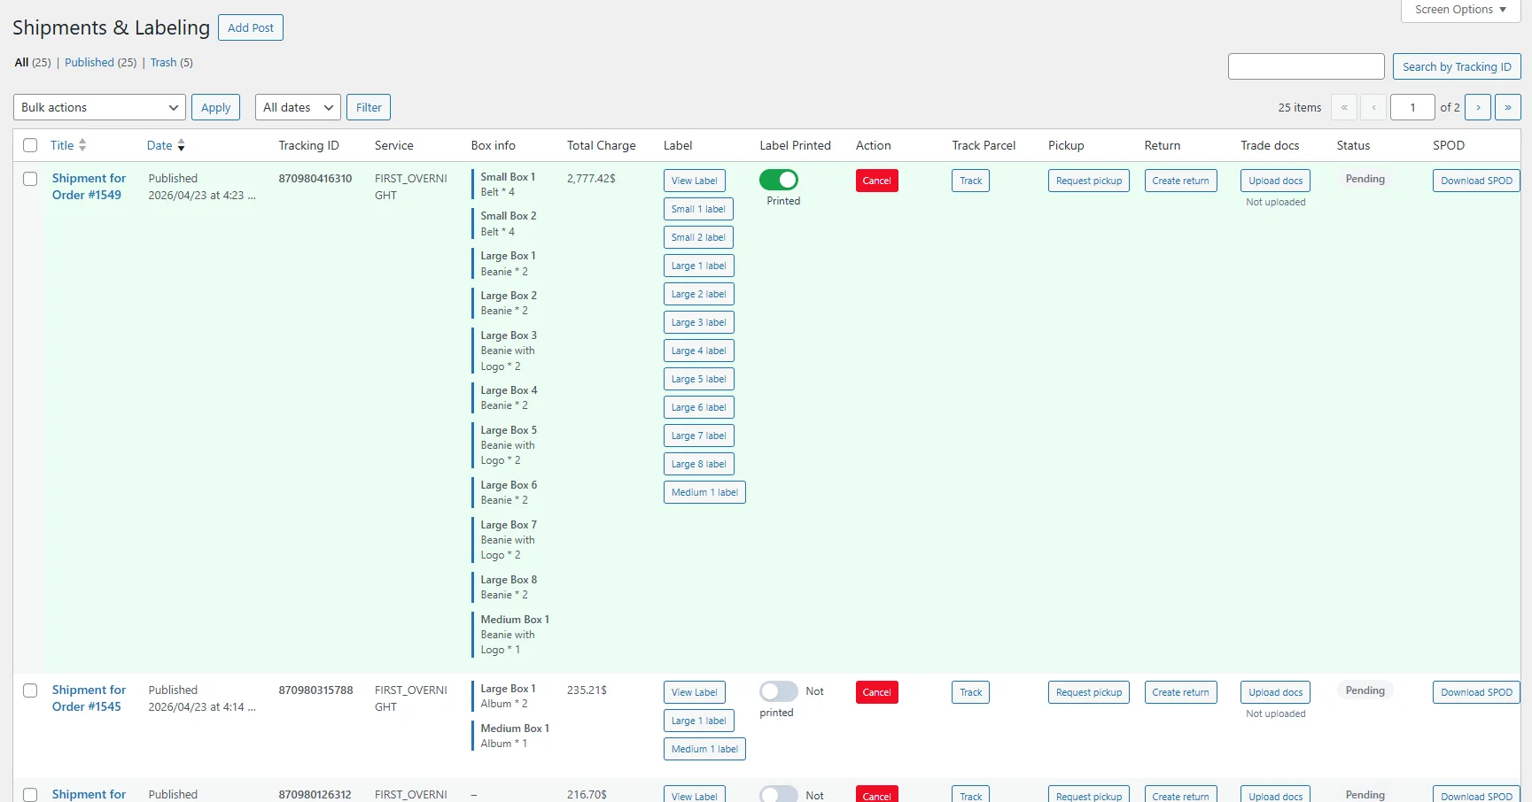Open Large 6 label button

[x=699, y=407]
